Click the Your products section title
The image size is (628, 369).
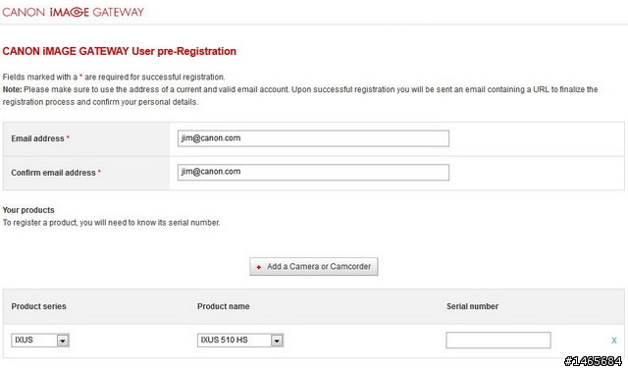[28, 210]
